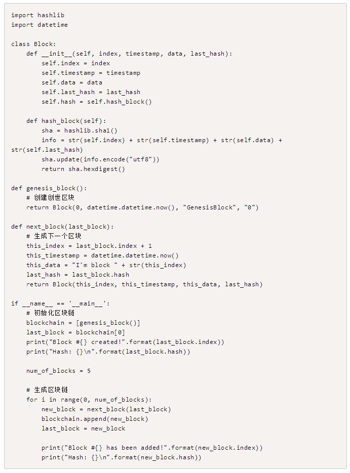Click the if __name__ == '__main__' line

60,304
